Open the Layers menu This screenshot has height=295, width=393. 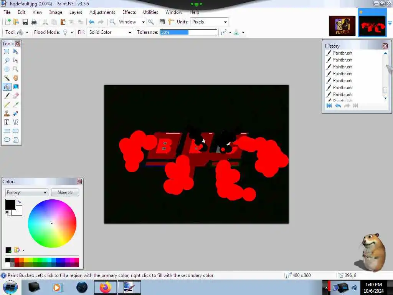click(x=76, y=12)
